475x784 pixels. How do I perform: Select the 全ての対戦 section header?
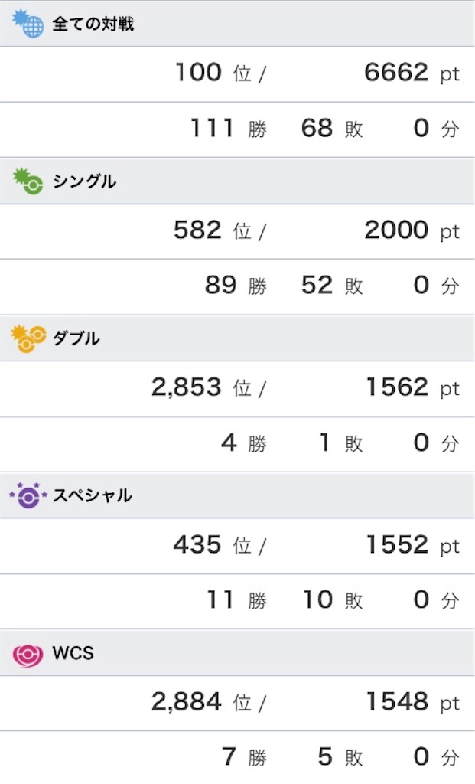pos(237,24)
